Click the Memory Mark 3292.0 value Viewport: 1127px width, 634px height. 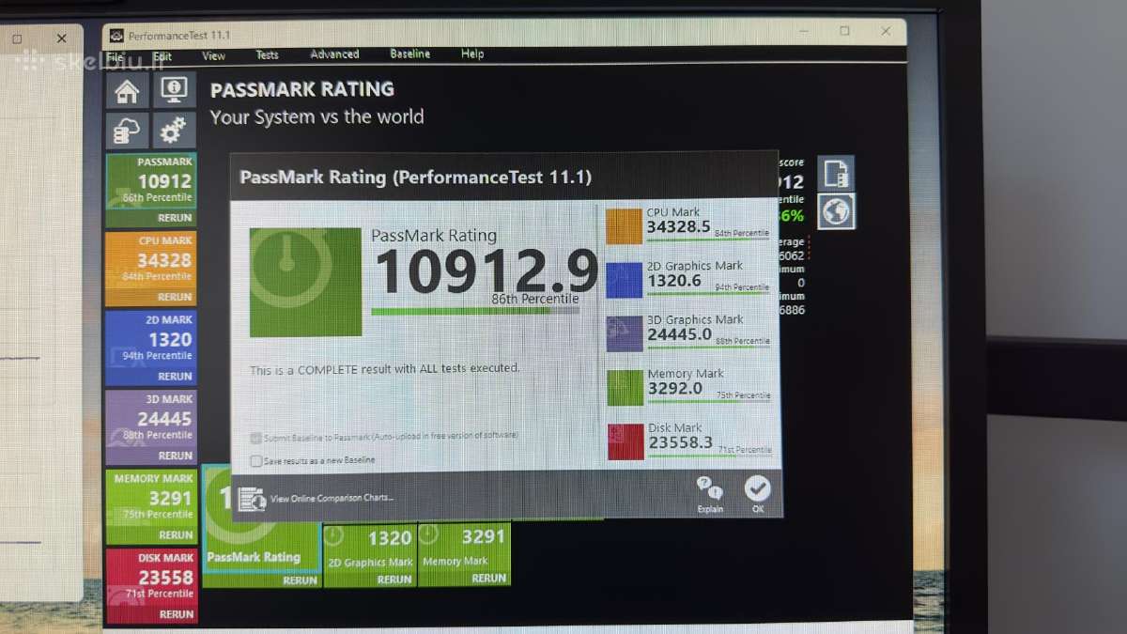click(x=675, y=388)
